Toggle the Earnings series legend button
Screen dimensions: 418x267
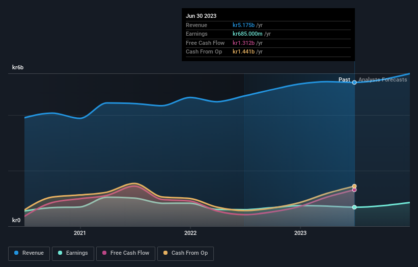(x=73, y=253)
